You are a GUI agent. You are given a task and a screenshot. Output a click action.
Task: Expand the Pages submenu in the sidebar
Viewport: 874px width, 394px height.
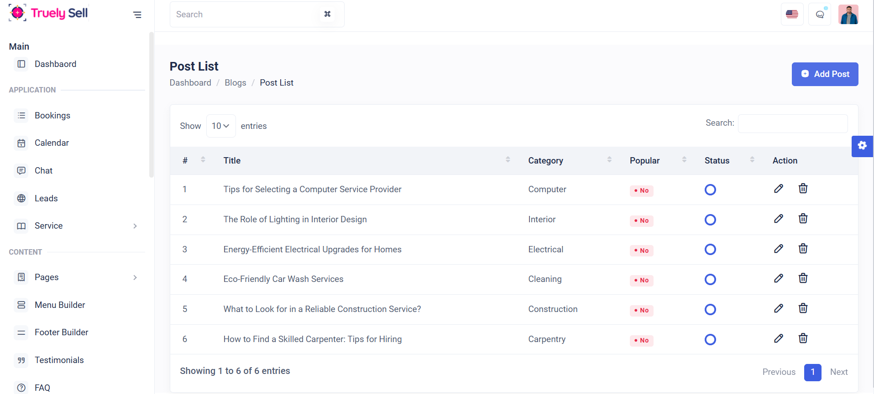point(135,277)
